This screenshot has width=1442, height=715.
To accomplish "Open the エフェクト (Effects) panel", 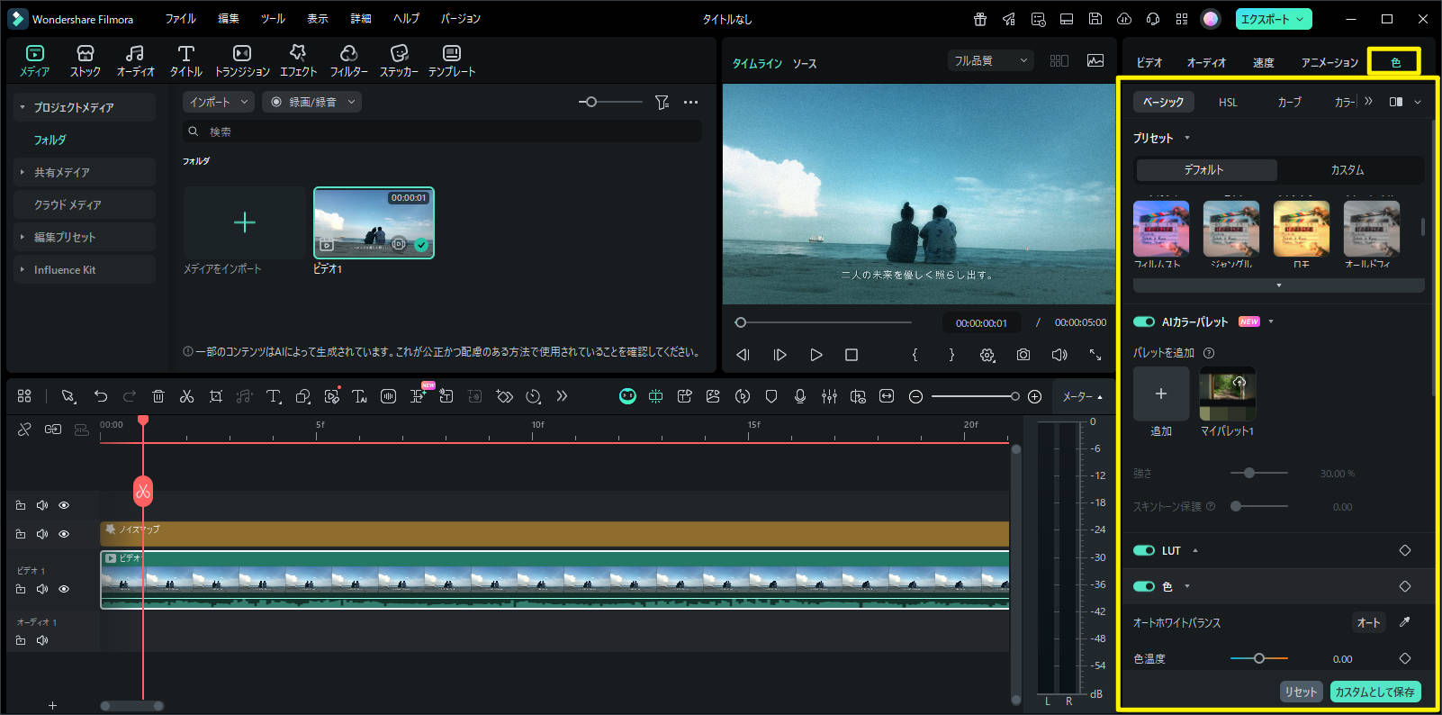I will [298, 60].
